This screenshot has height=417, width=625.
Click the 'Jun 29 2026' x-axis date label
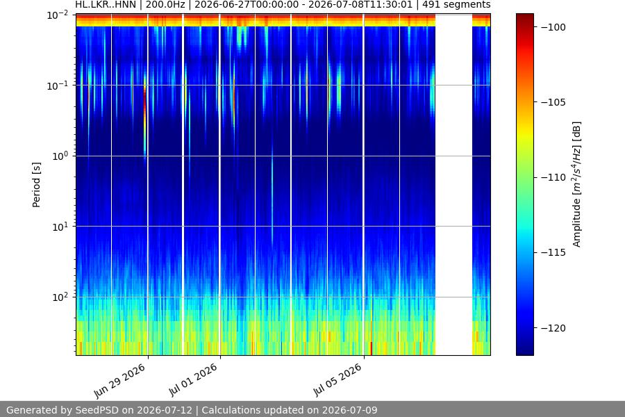[x=119, y=382]
